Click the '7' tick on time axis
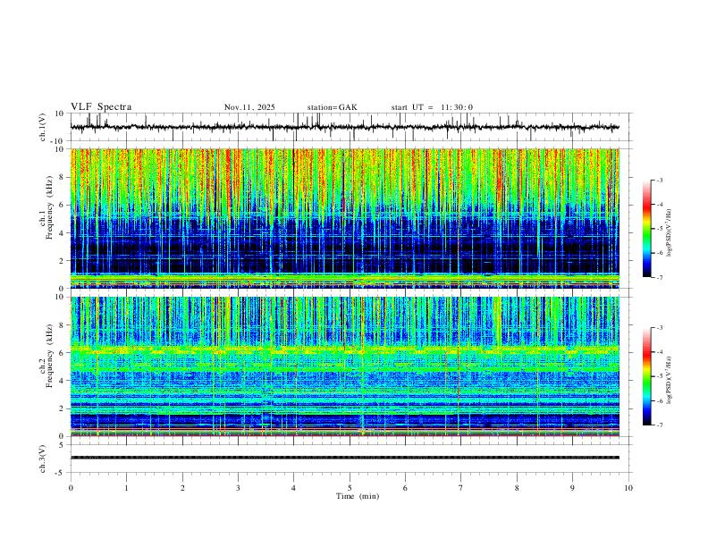Screen dimensions: 708x547 click(x=461, y=488)
